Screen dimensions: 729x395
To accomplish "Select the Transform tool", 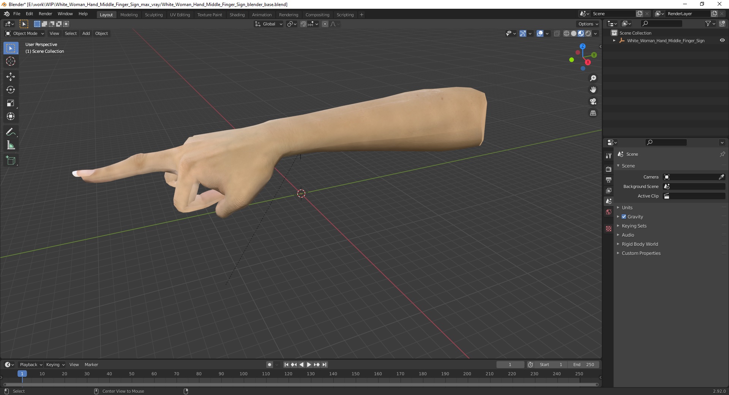I will [x=11, y=116].
